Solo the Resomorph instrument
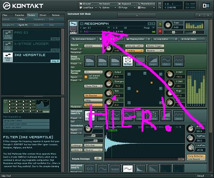This screenshot has width=214, height=178. pyautogui.click(x=160, y=24)
